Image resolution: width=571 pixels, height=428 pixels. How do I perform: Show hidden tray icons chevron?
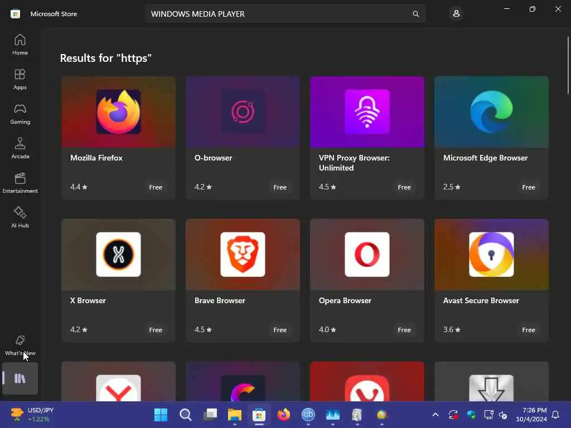[435, 415]
